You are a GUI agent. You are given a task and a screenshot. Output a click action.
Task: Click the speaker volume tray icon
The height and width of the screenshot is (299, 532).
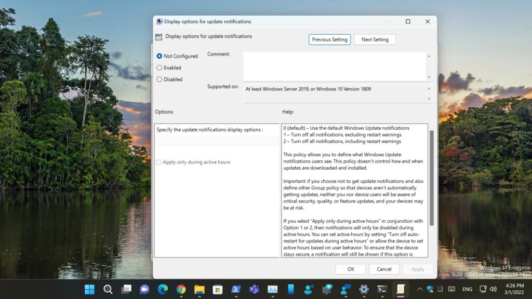coord(493,289)
